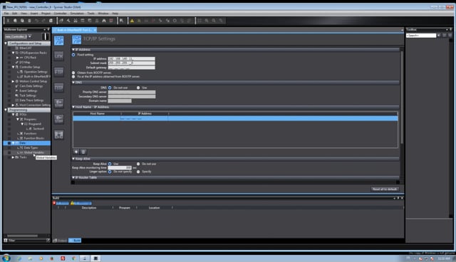456x262 pixels.
Task: Click the red square toolbar icon
Action: (111, 21)
